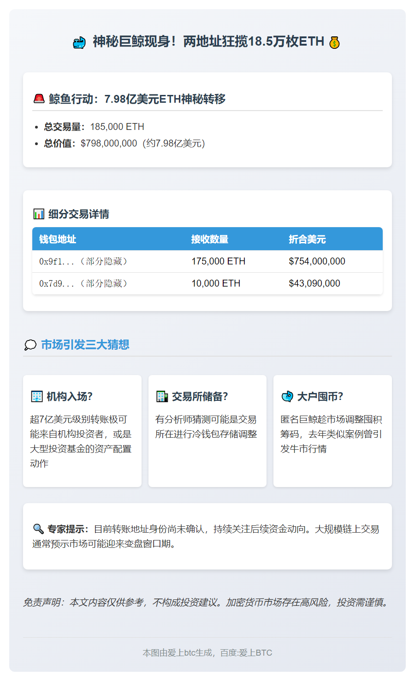The image size is (415, 681).
Task: Click the whale icon beside 大户囤币?
Action: click(287, 396)
